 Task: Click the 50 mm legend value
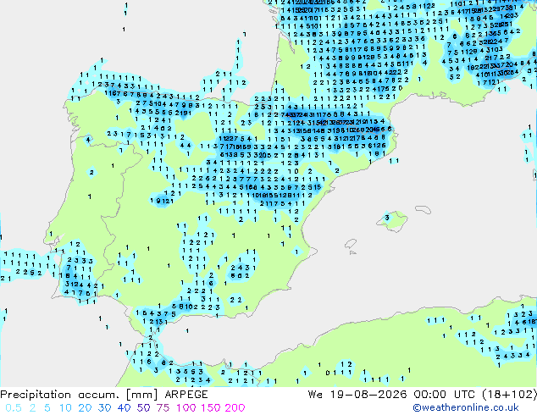click(143, 408)
